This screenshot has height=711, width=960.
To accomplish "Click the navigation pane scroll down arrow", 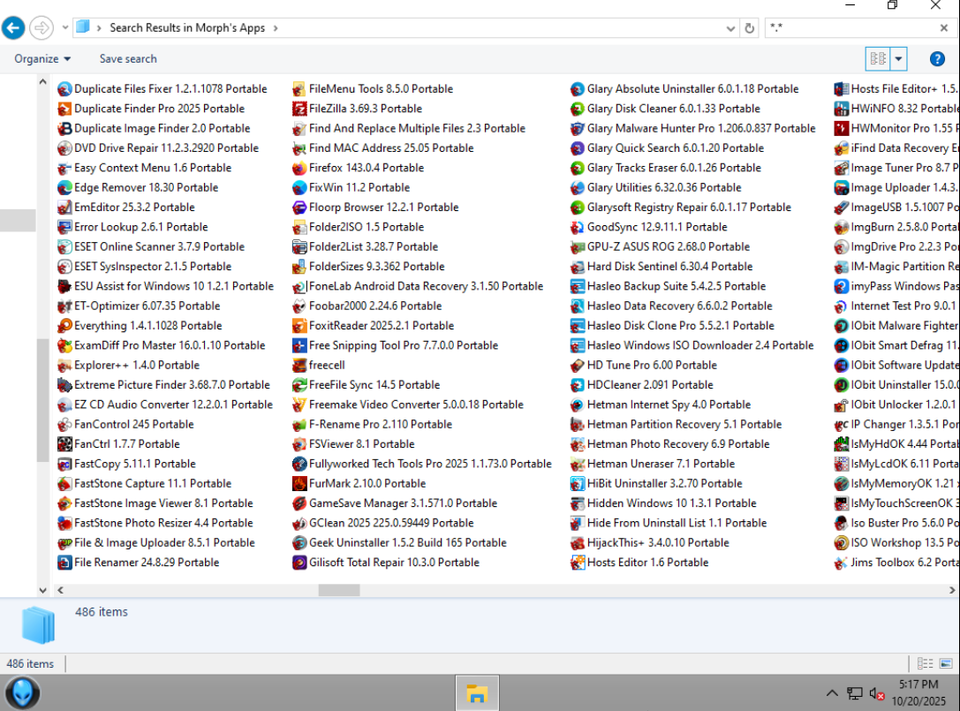I will (x=42, y=590).
